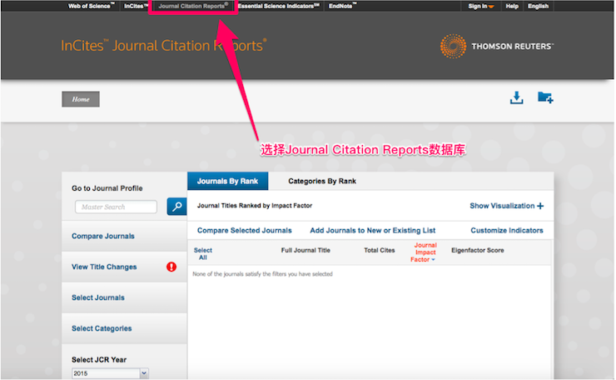Image resolution: width=616 pixels, height=380 pixels.
Task: Open the Select JCR Year dropdown
Action: coord(110,374)
